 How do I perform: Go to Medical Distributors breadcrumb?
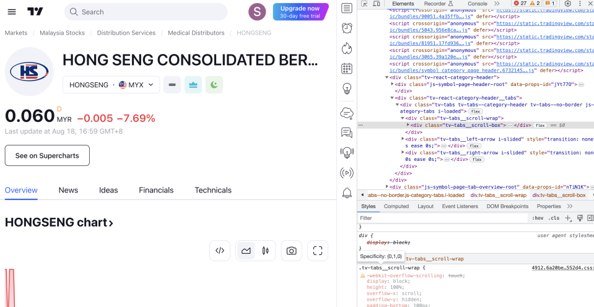pyautogui.click(x=196, y=33)
